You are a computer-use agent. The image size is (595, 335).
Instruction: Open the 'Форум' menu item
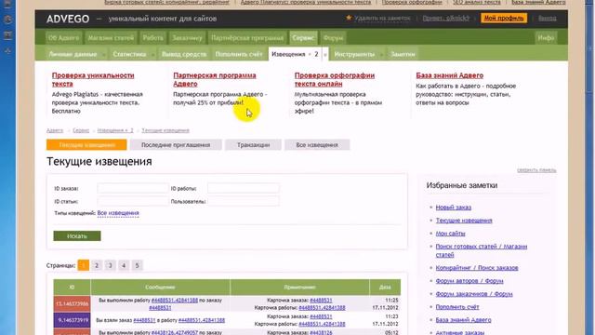333,38
